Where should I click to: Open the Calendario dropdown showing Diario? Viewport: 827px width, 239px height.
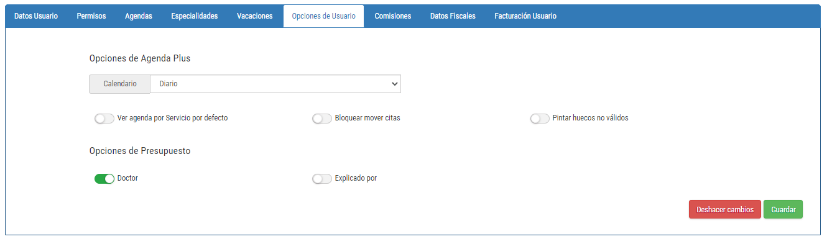[x=275, y=84]
